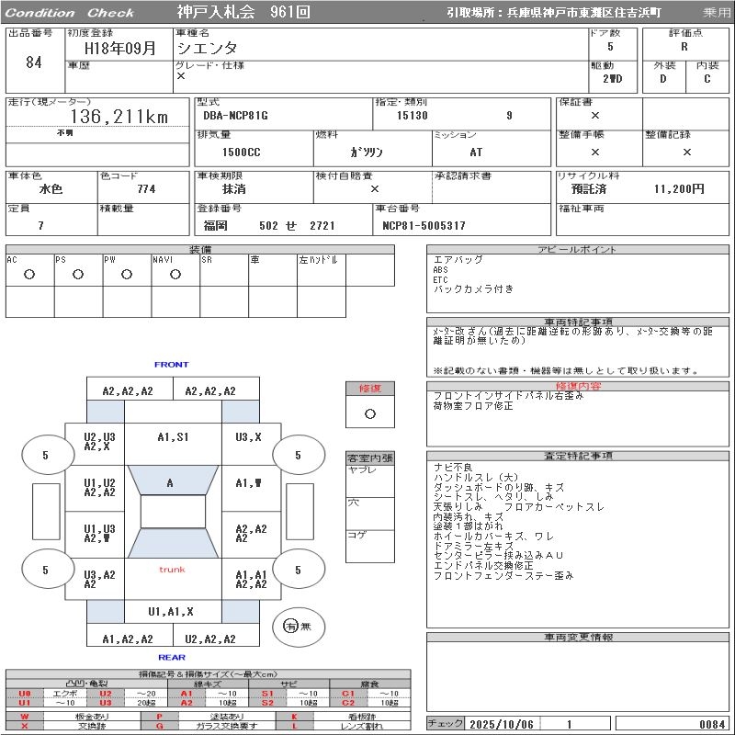
Task: Click the blue FRONT label above diagram
Action: (x=171, y=365)
